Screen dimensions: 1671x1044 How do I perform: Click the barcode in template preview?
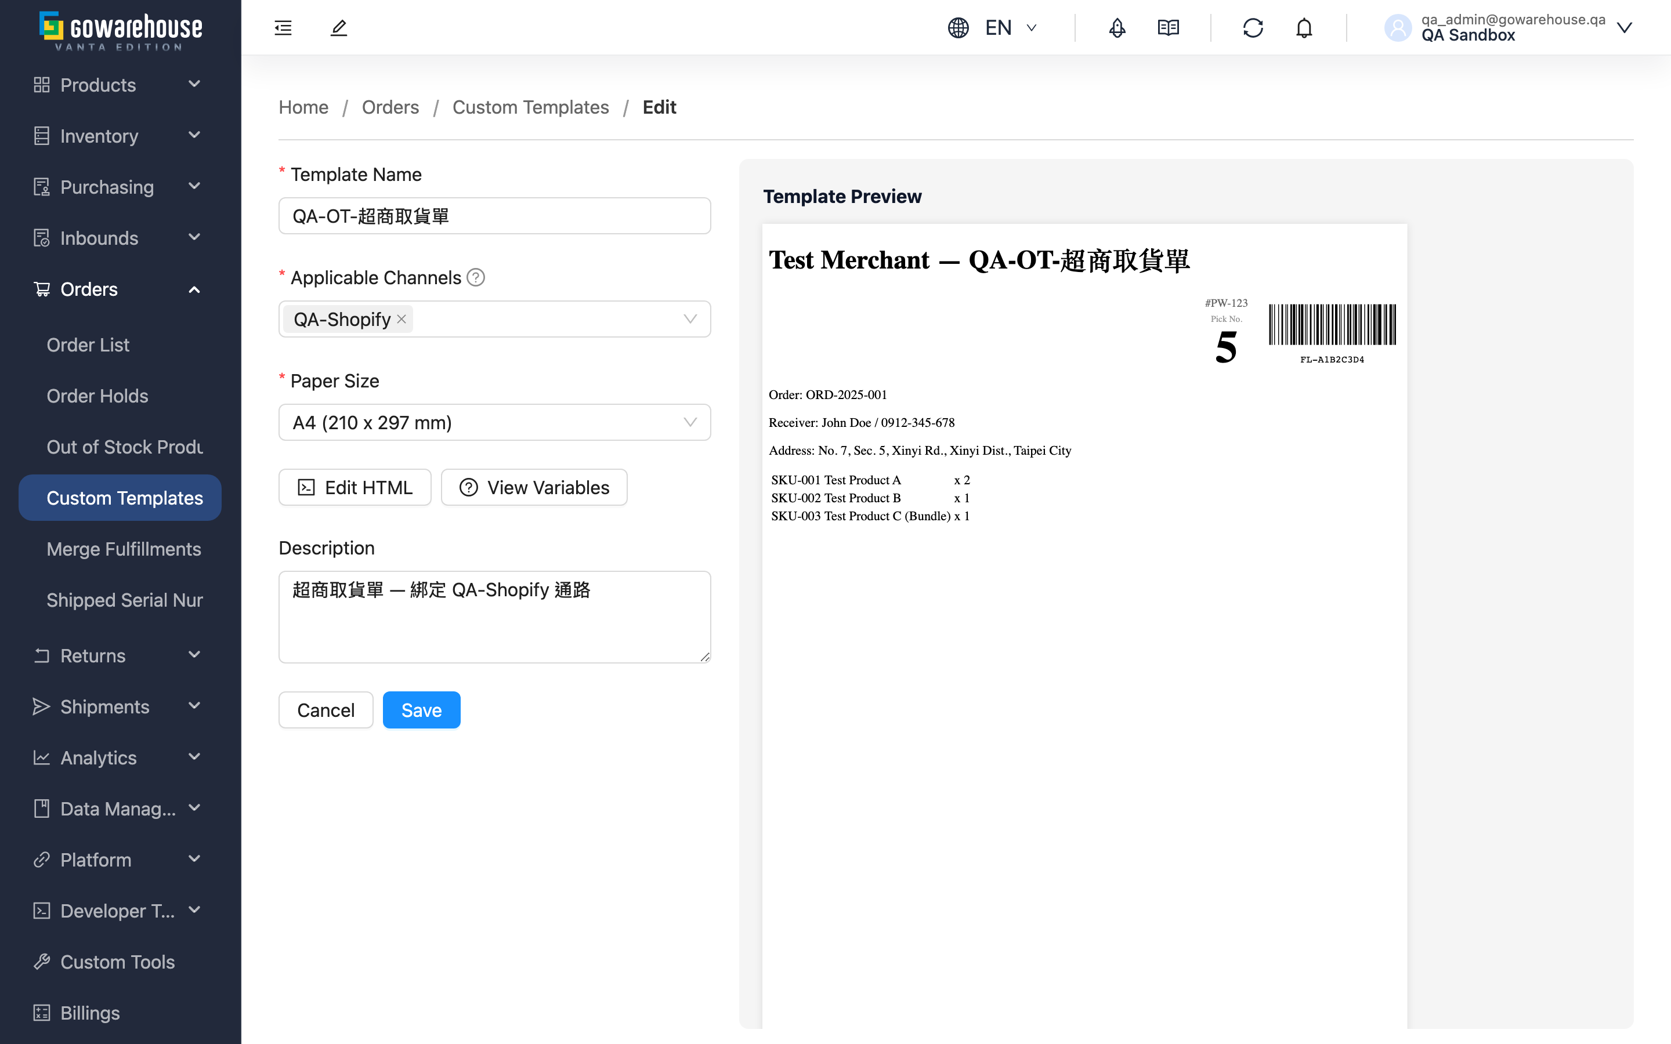point(1332,325)
